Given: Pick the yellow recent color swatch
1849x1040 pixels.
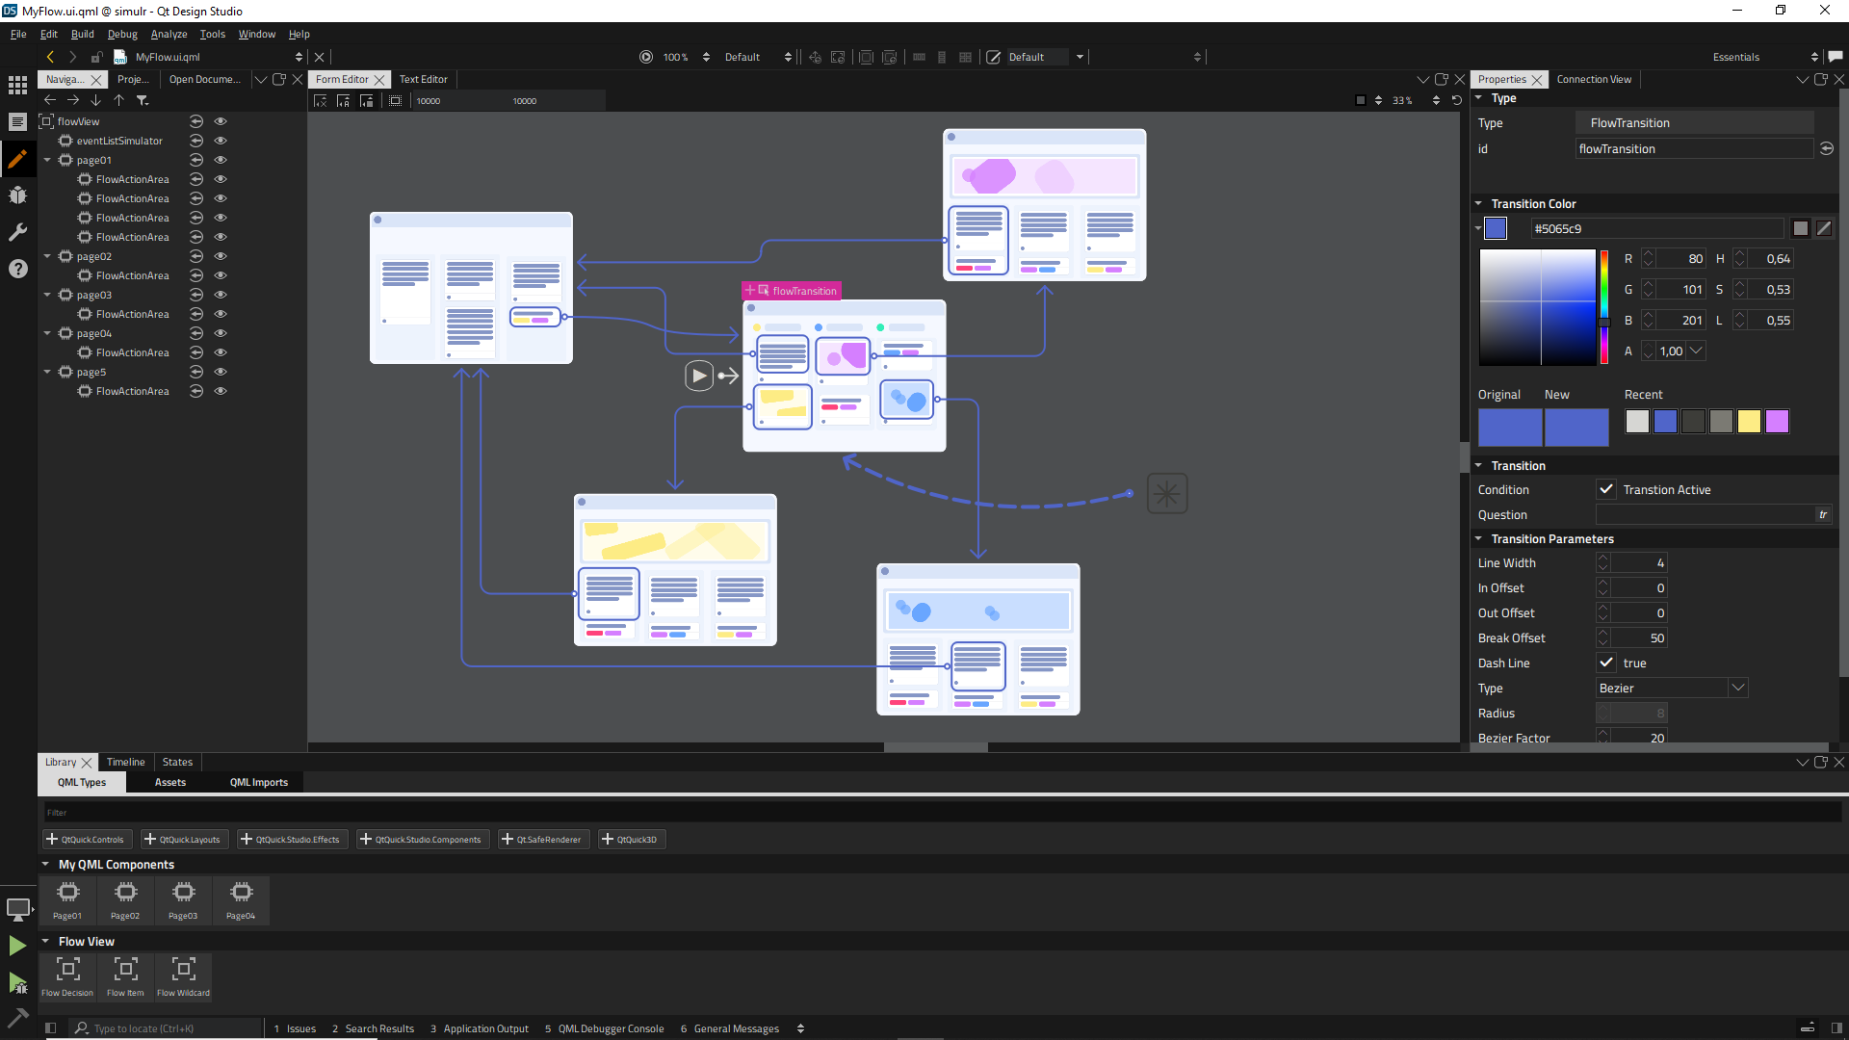Looking at the screenshot, I should coord(1749,421).
